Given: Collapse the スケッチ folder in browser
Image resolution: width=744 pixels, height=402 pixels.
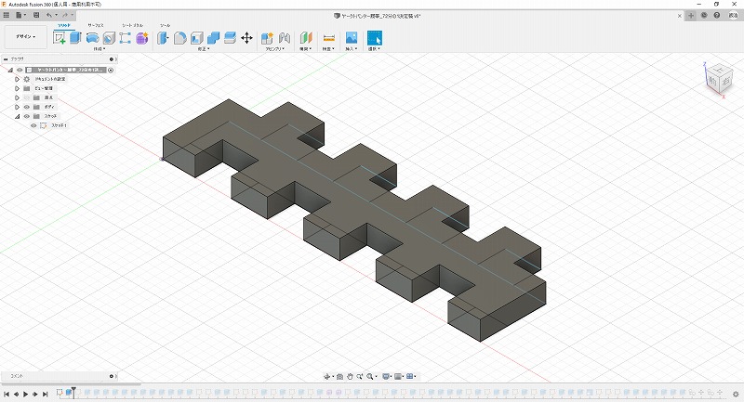Looking at the screenshot, I should (x=17, y=116).
